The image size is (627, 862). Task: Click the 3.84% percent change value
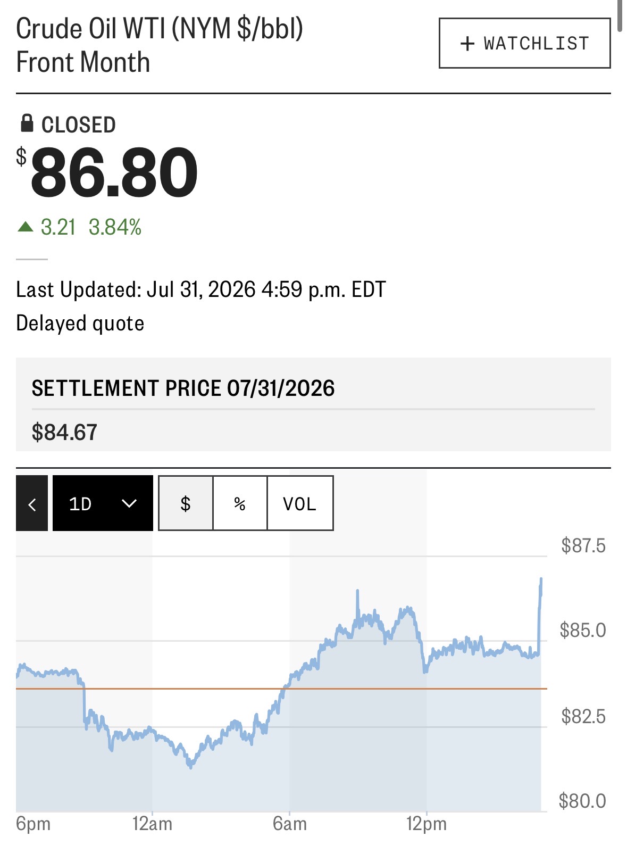tap(115, 227)
